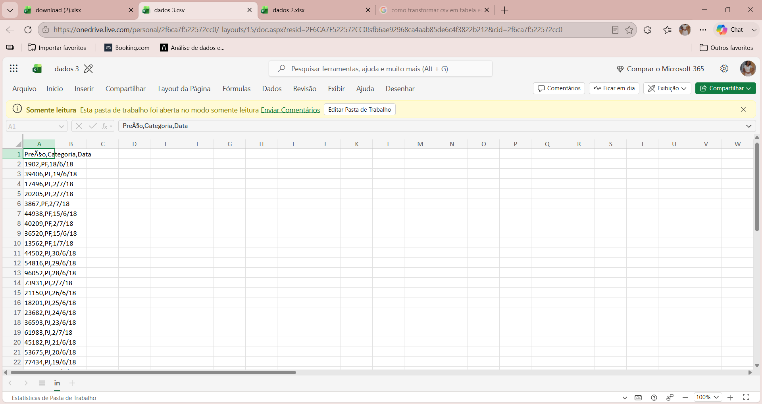Add a new sheet with plus icon
The width and height of the screenshot is (762, 404).
[72, 383]
